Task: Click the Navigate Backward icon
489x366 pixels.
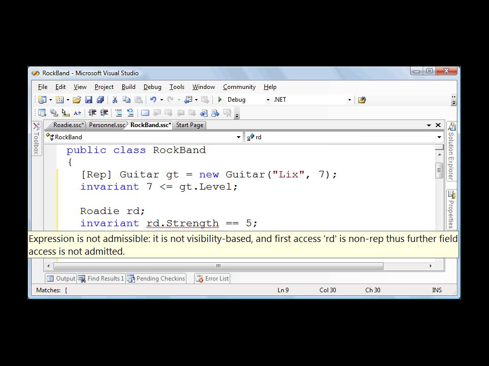Action: [188, 100]
